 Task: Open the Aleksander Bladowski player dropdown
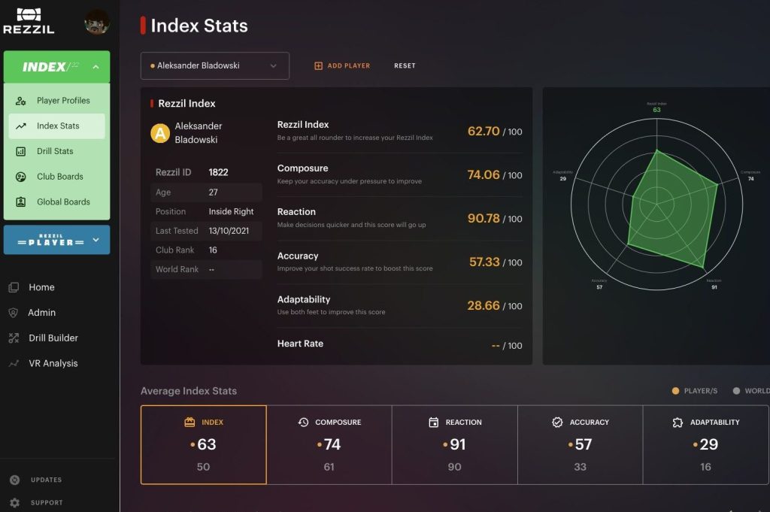click(x=214, y=65)
